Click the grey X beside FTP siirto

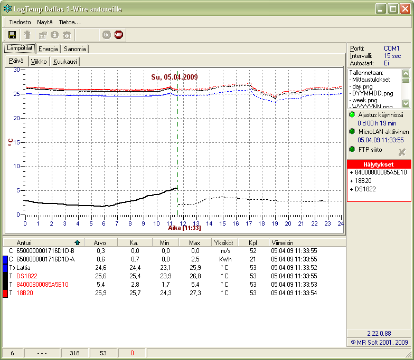coord(401,152)
